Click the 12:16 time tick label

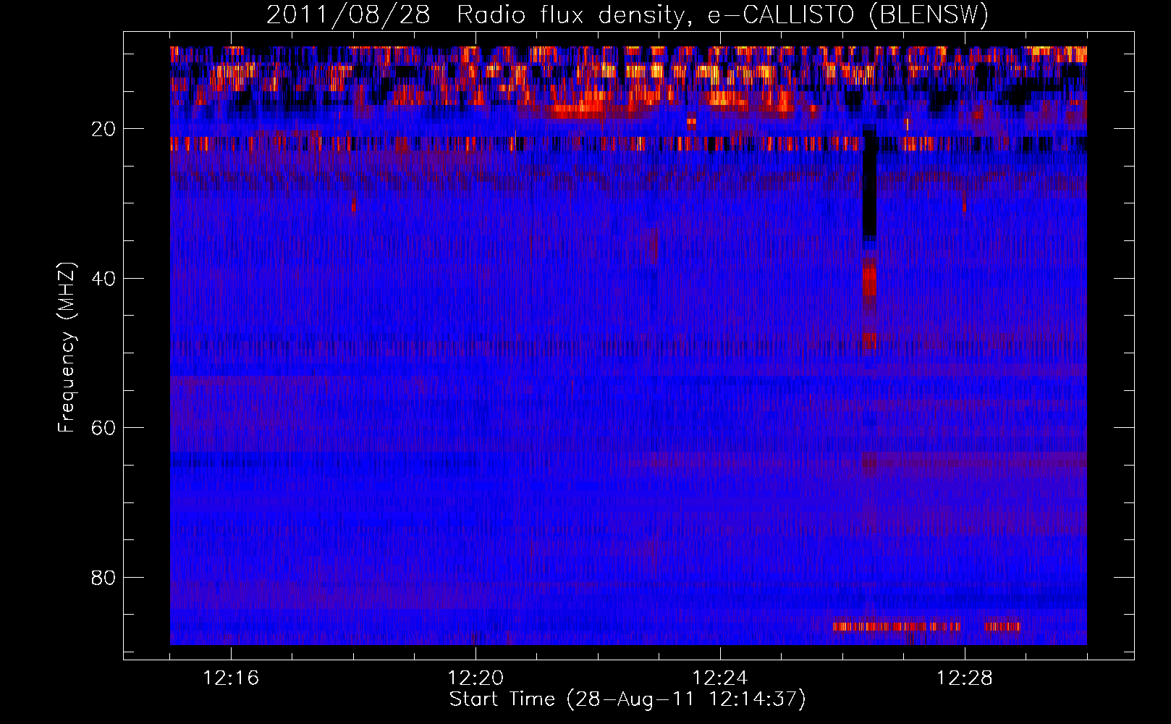click(231, 678)
